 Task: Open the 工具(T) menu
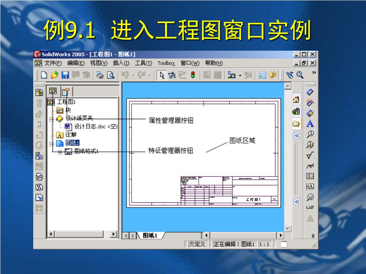coord(143,63)
